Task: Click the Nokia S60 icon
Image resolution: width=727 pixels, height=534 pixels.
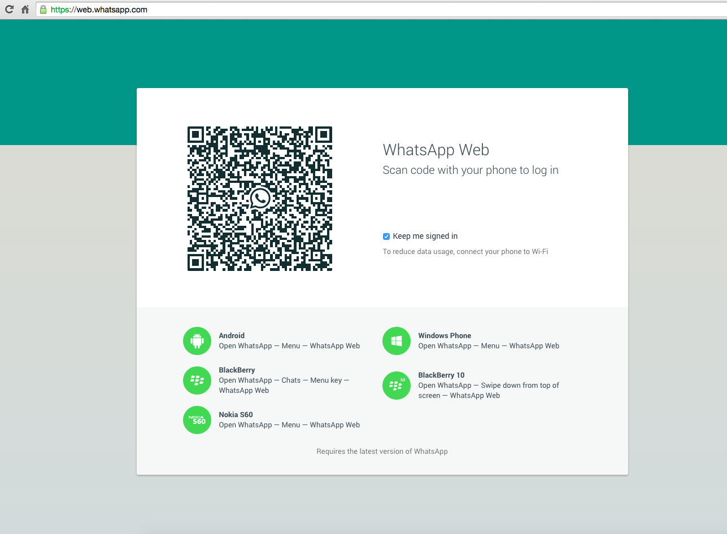Action: (x=197, y=420)
